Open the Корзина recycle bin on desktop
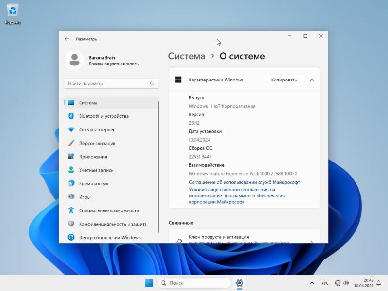Image resolution: width=388 pixels, height=291 pixels. tap(13, 15)
